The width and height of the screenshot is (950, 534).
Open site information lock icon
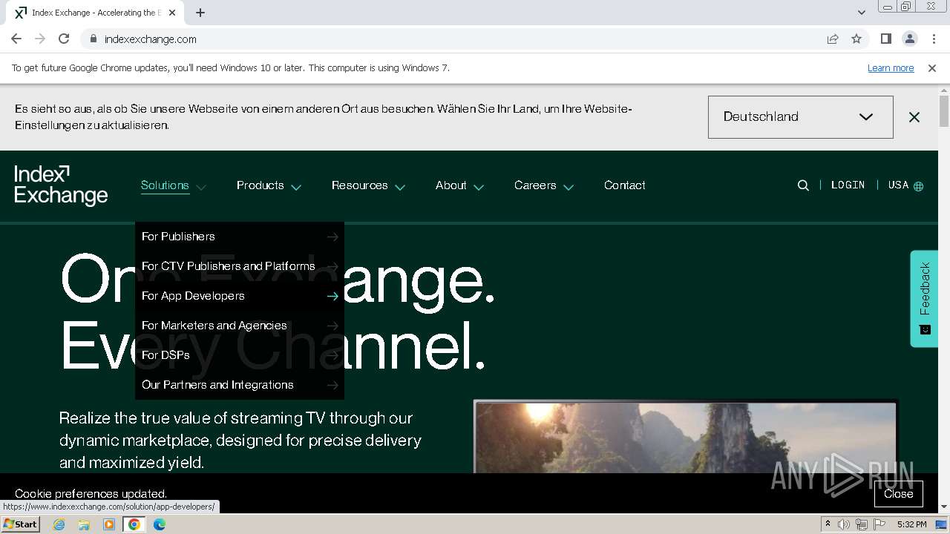(93, 39)
